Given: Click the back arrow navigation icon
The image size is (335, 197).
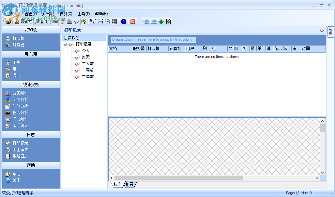Looking at the screenshot, I should 147,21.
